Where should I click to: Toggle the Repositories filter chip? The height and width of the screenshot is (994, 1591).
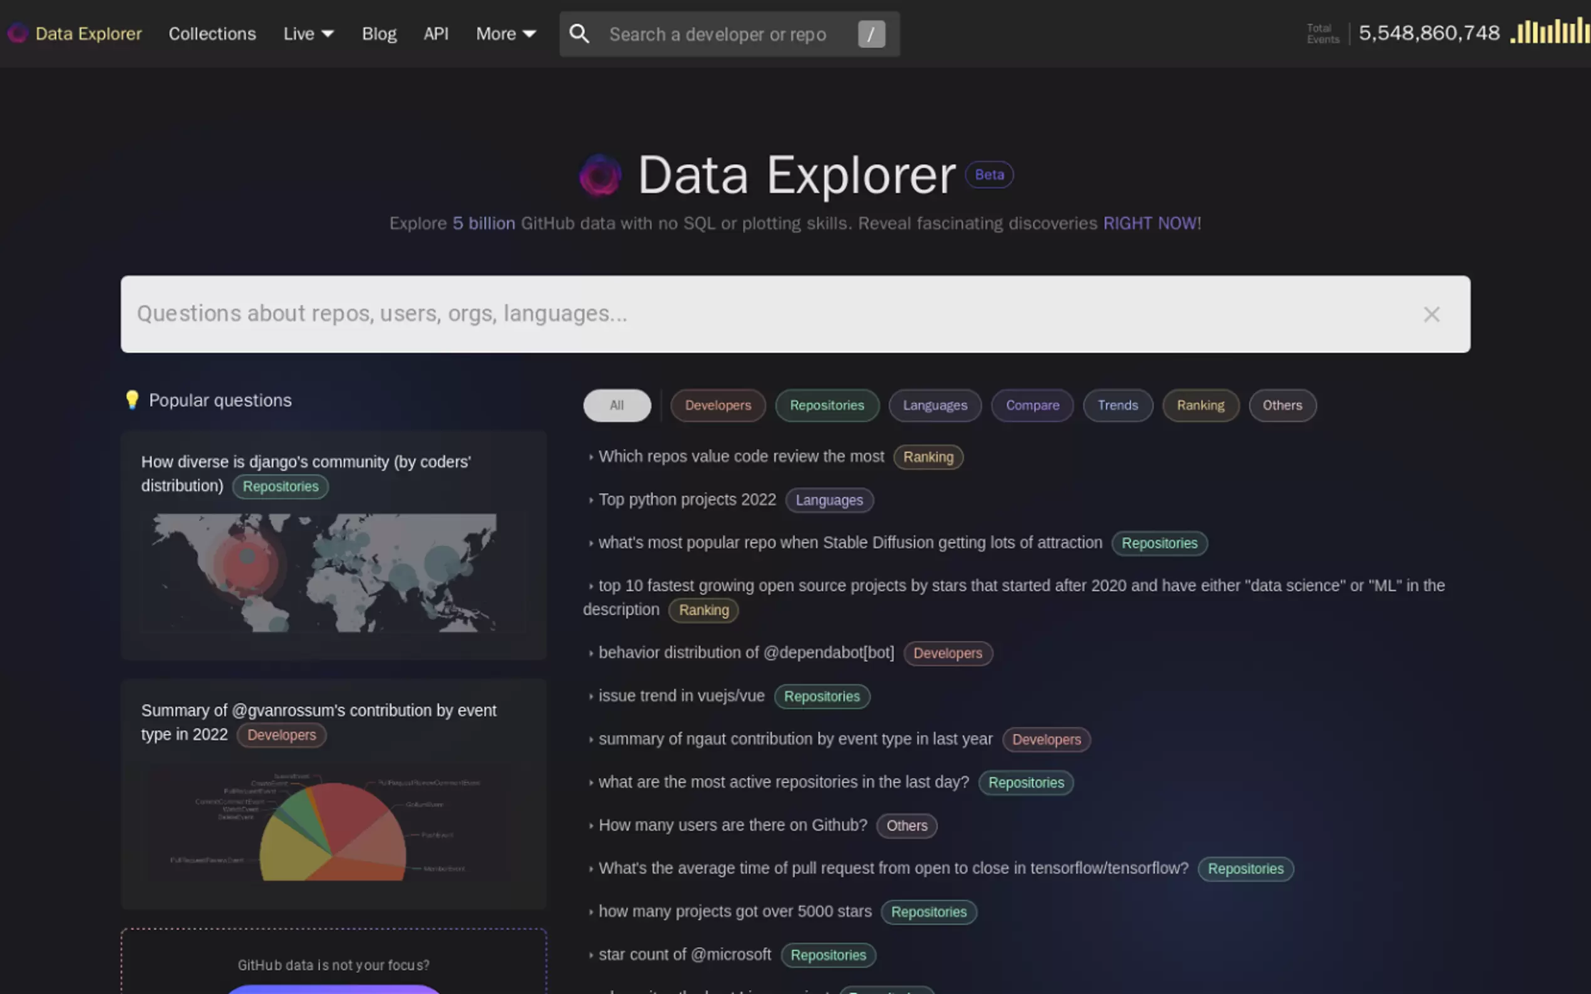pos(827,405)
